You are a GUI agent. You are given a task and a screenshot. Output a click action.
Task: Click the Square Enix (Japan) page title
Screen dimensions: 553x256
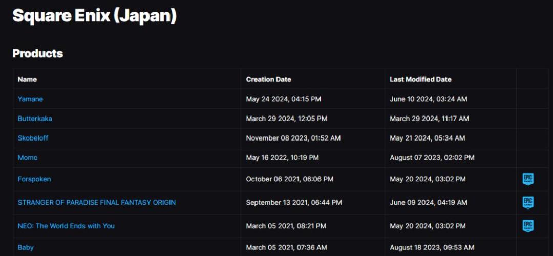[95, 16]
